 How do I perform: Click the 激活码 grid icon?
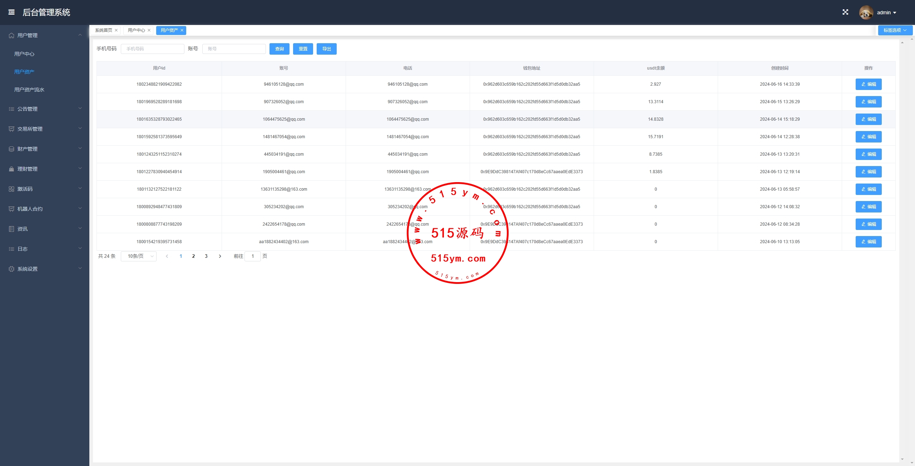(x=11, y=189)
